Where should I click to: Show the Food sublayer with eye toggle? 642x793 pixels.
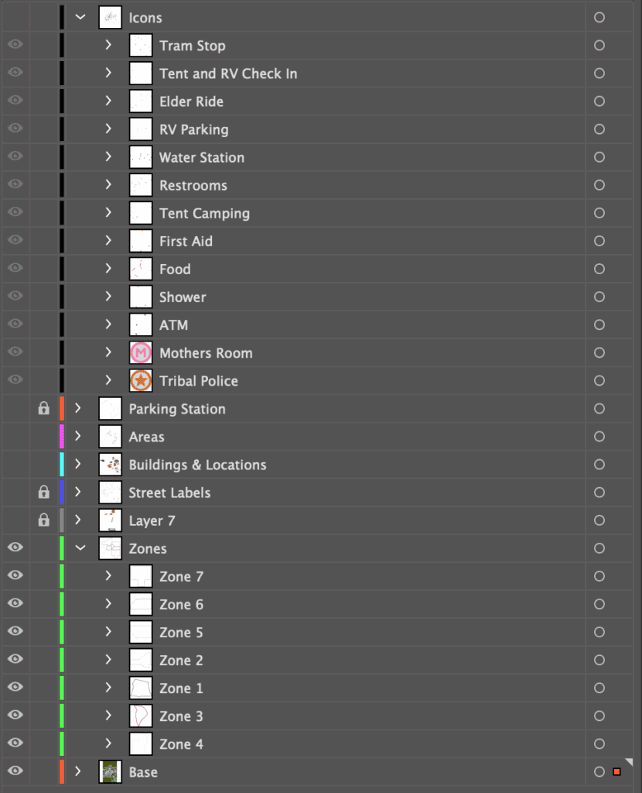(x=15, y=269)
